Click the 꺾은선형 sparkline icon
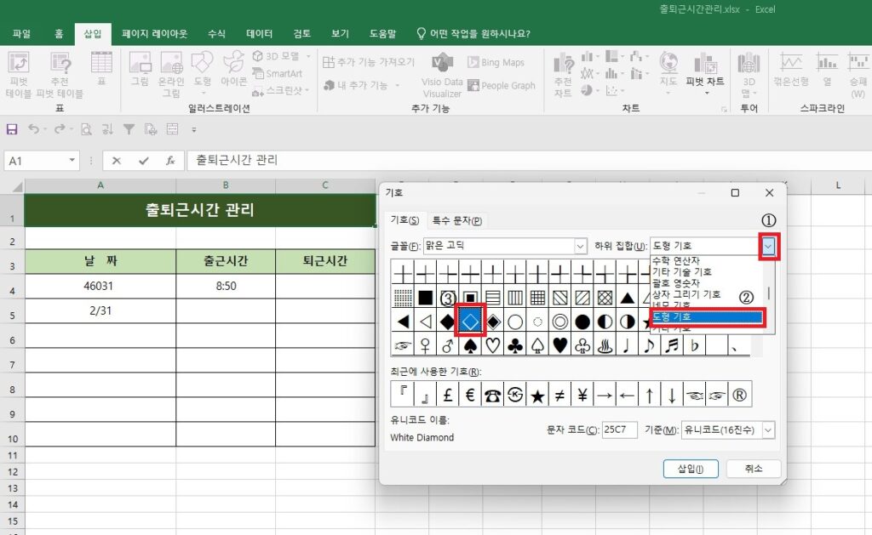 (x=791, y=69)
